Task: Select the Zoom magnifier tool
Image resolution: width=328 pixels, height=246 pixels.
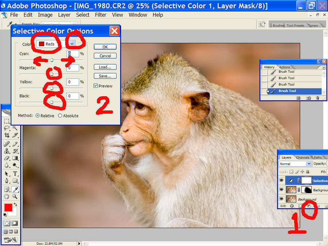Action: point(15,196)
